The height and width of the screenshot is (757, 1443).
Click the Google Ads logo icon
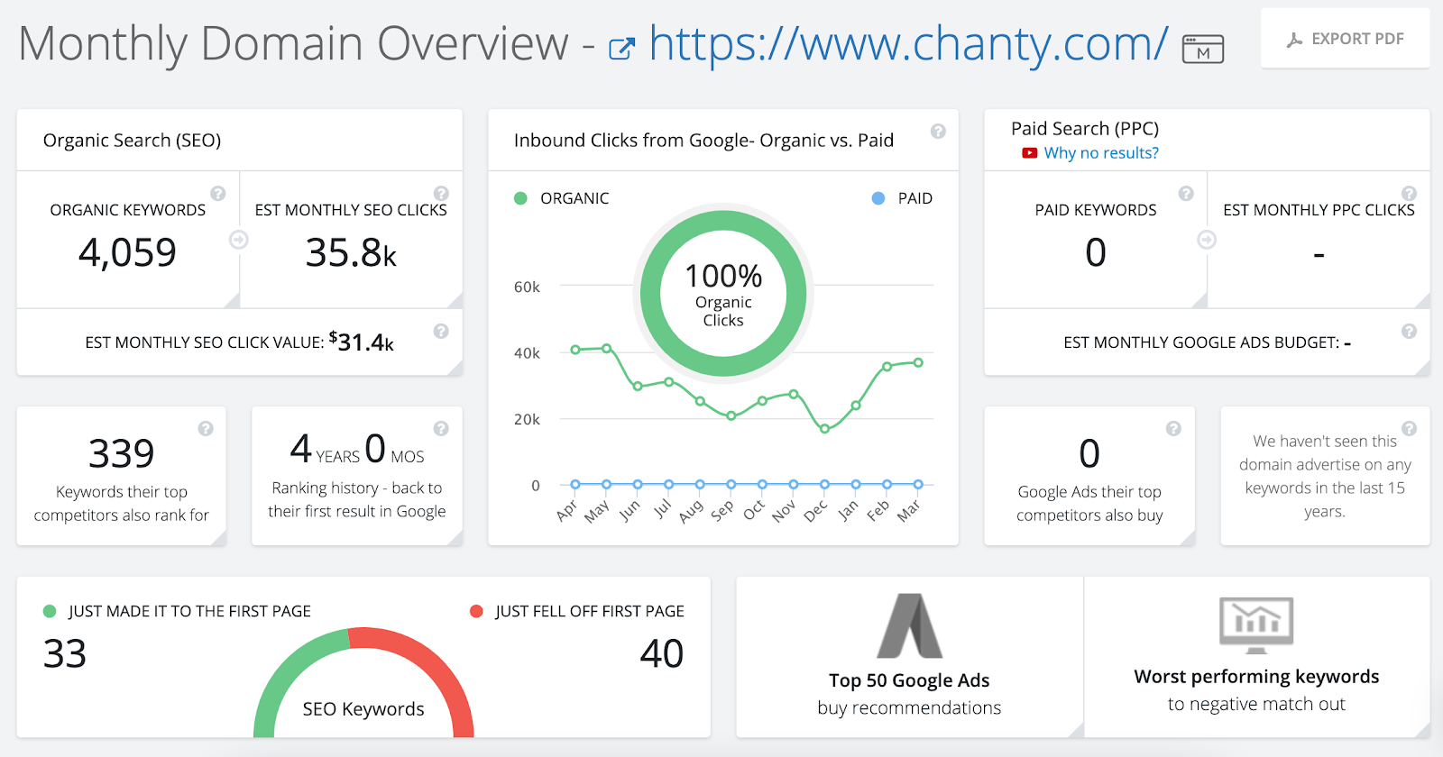coord(909,625)
